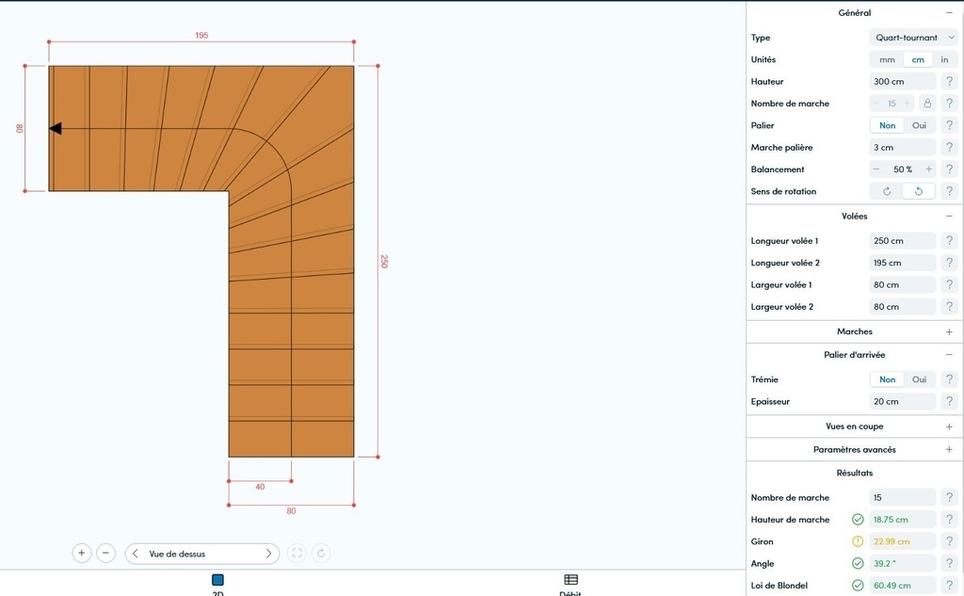Set Palier to Oui

coord(919,125)
